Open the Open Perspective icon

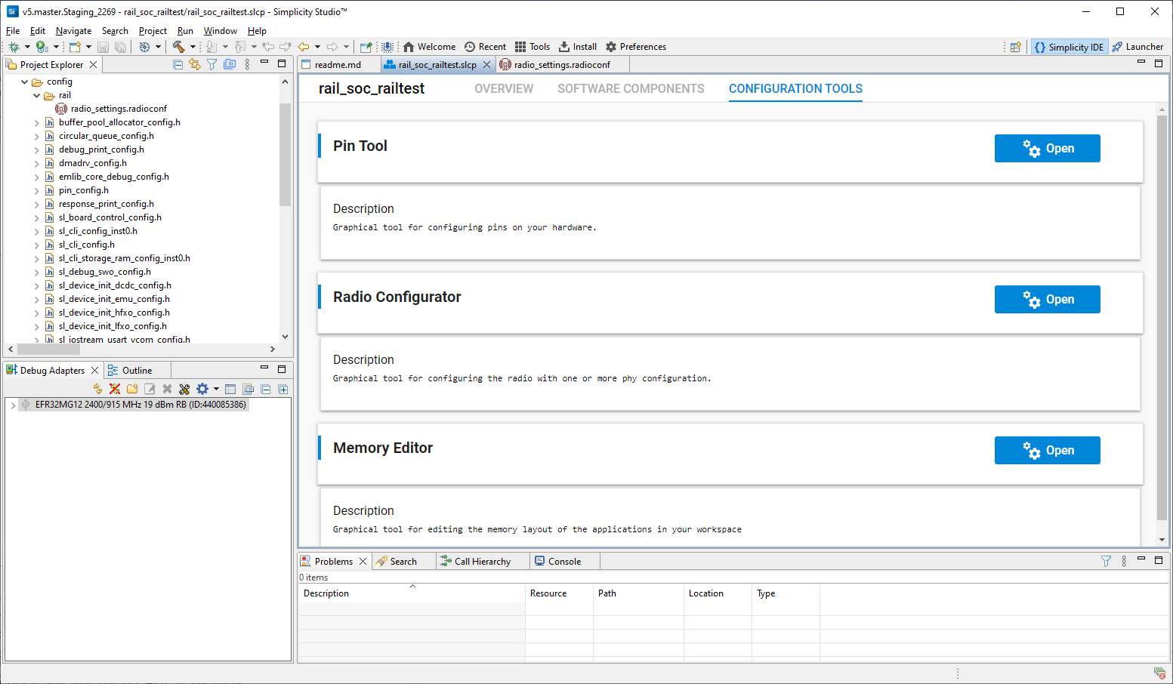(x=1015, y=47)
